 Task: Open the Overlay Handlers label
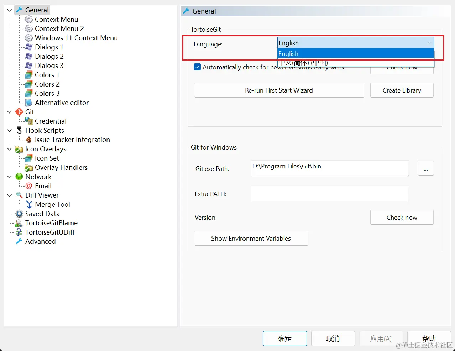pos(61,167)
